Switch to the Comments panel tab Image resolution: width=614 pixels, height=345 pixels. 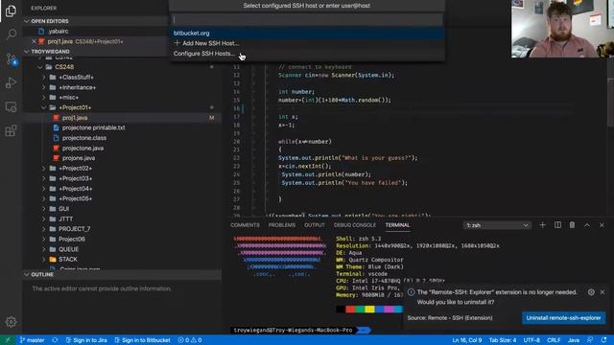click(245, 225)
